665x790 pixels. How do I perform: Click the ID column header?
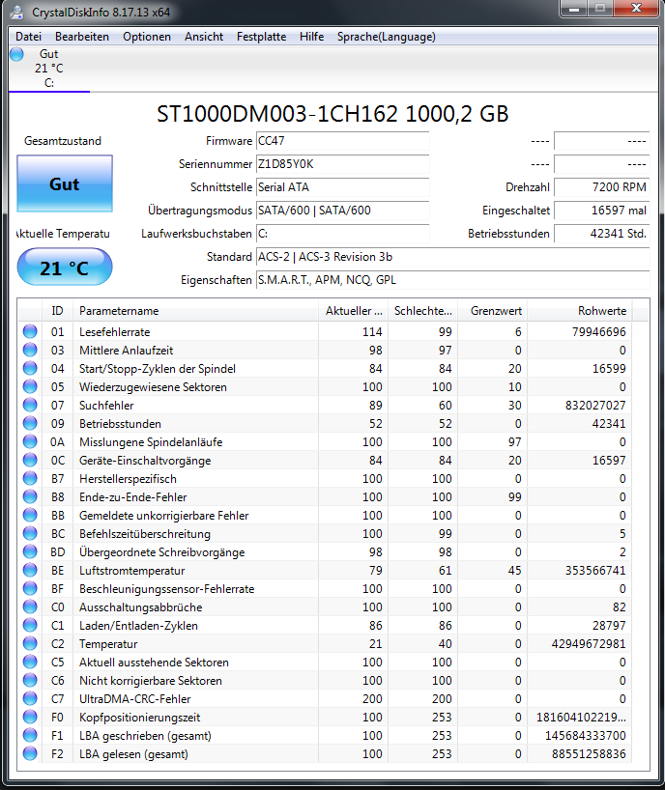57,311
